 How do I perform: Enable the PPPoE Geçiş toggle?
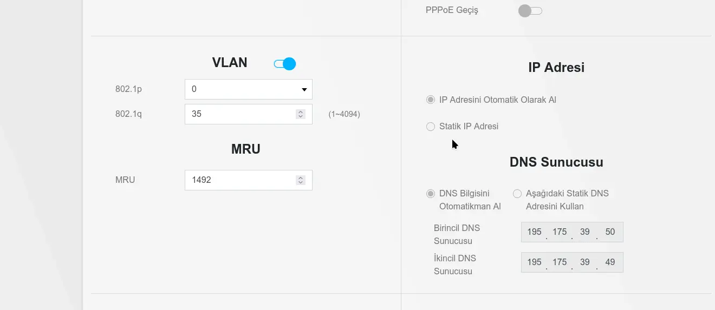[530, 11]
